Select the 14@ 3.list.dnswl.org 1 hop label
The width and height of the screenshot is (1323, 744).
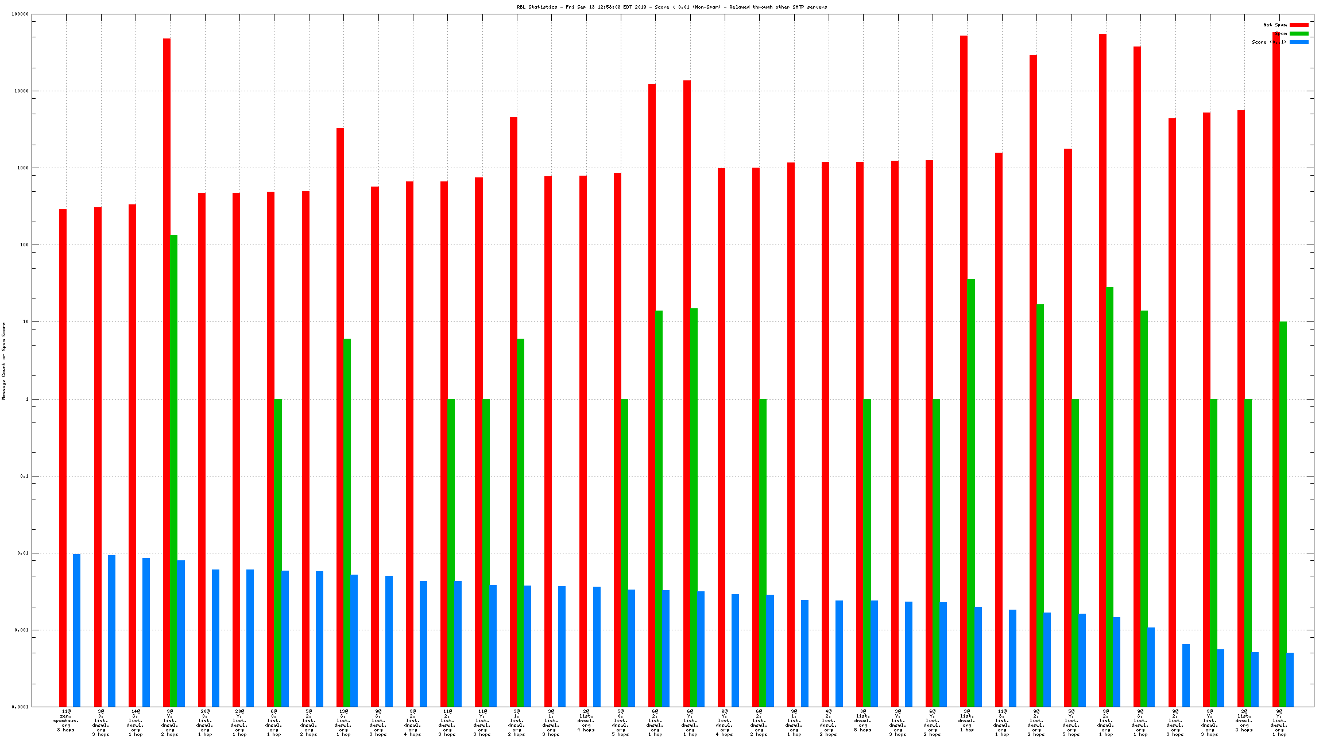point(135,723)
